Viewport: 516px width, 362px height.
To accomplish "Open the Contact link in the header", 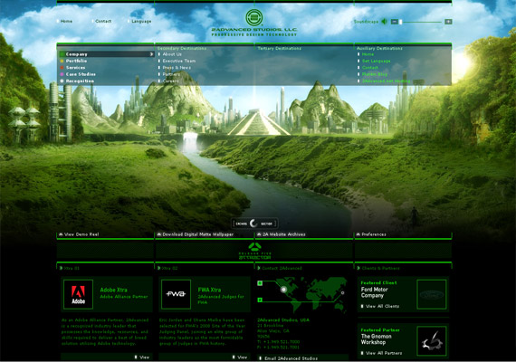I will click(x=103, y=21).
